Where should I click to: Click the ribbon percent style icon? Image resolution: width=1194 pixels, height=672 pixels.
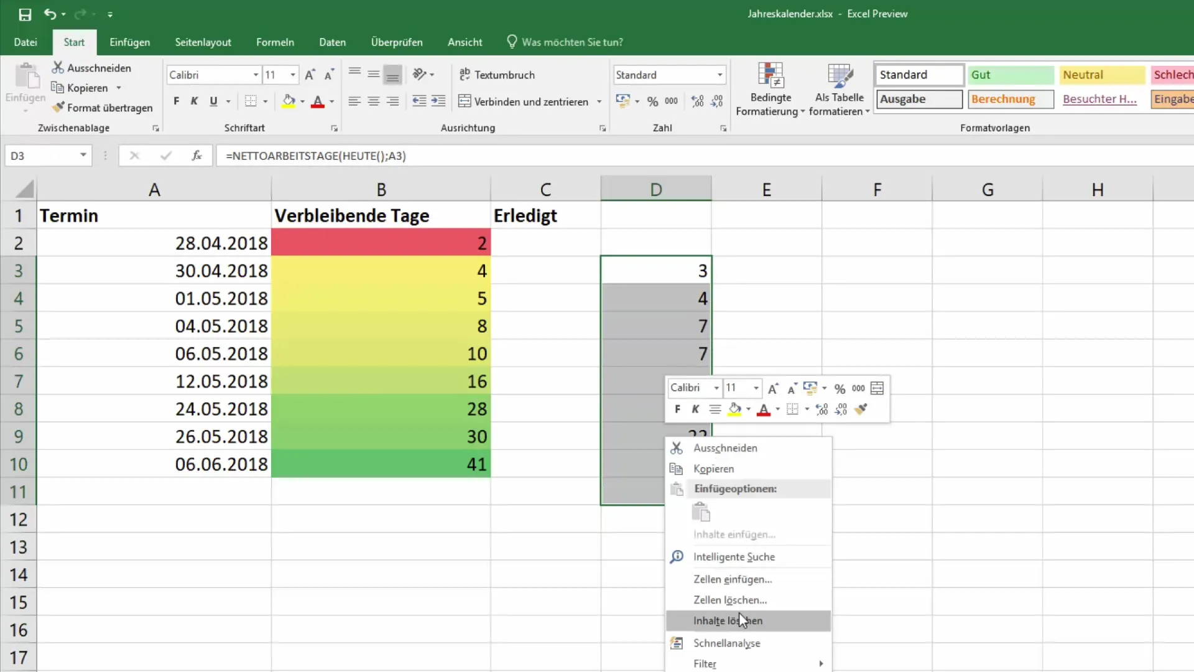tap(652, 101)
